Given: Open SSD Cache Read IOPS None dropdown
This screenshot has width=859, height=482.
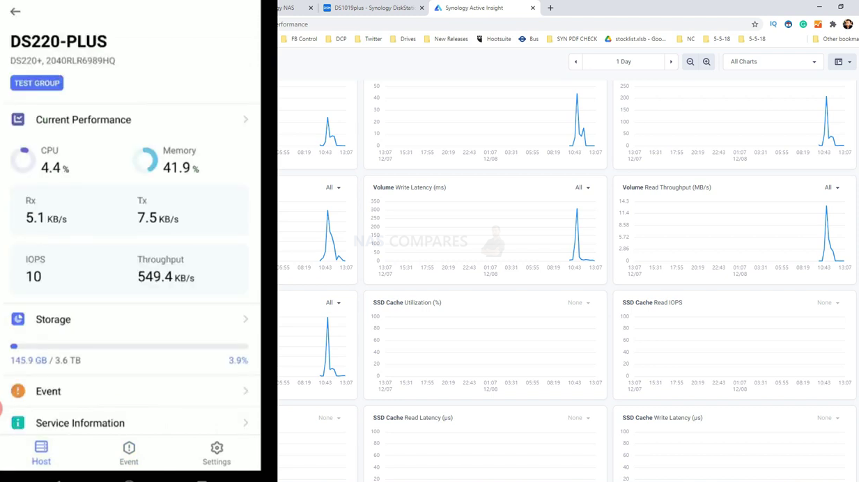Looking at the screenshot, I should [828, 303].
